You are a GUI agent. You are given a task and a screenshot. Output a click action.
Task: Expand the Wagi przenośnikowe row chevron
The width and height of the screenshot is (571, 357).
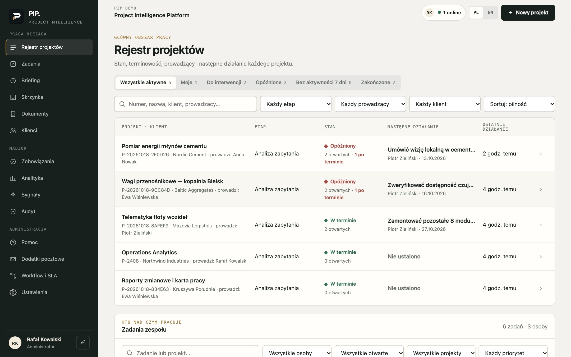pos(541,190)
